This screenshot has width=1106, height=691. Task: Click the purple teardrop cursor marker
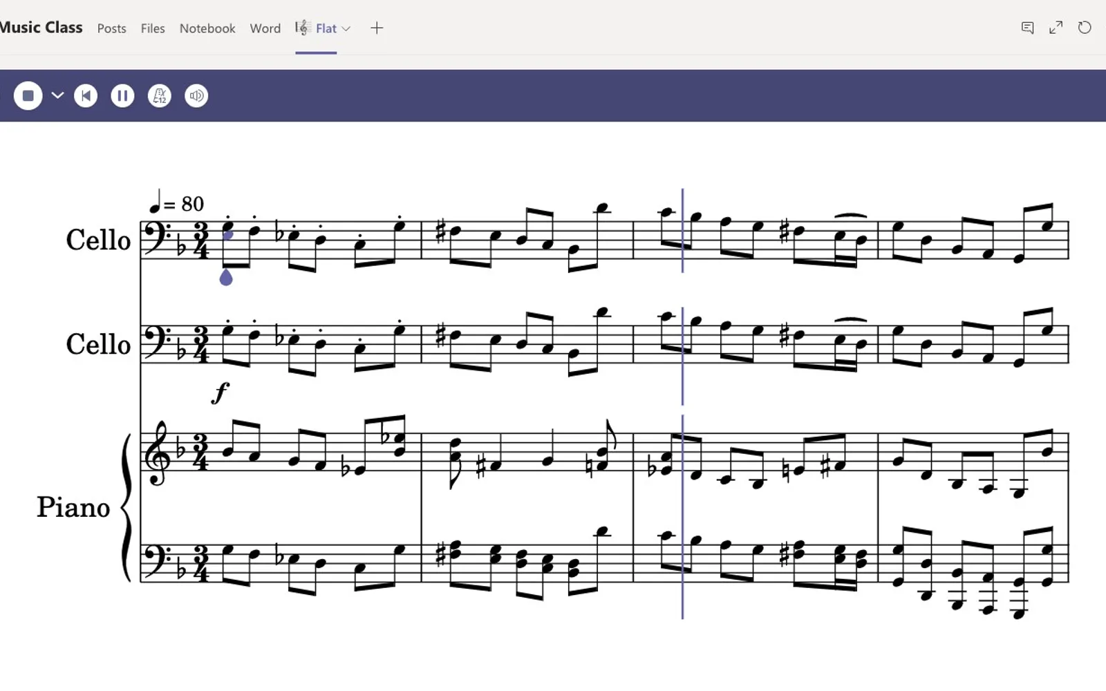tap(226, 277)
